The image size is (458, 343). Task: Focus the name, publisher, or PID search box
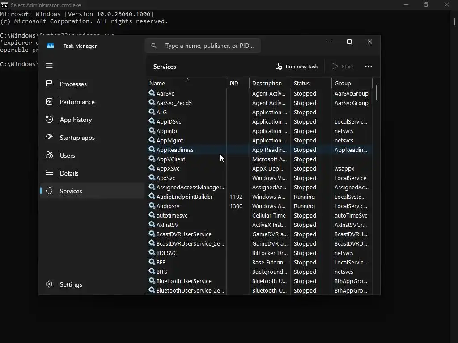[x=209, y=46]
